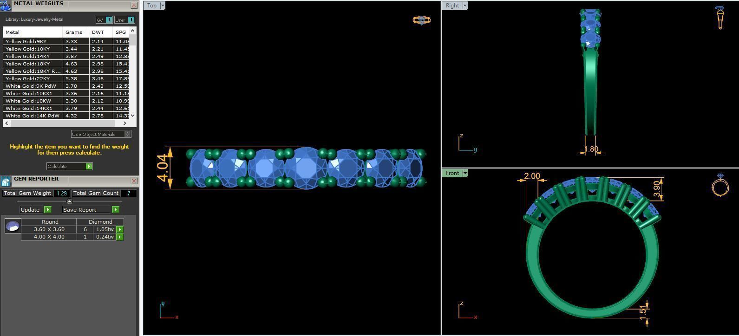The width and height of the screenshot is (739, 336).
Task: Click the Front viewport label
Action: click(x=452, y=173)
